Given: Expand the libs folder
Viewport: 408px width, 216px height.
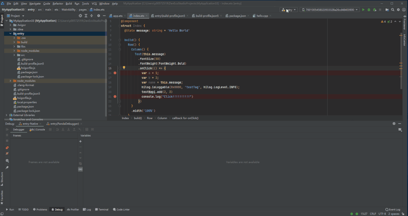Looking at the screenshot, I should tap(14, 46).
